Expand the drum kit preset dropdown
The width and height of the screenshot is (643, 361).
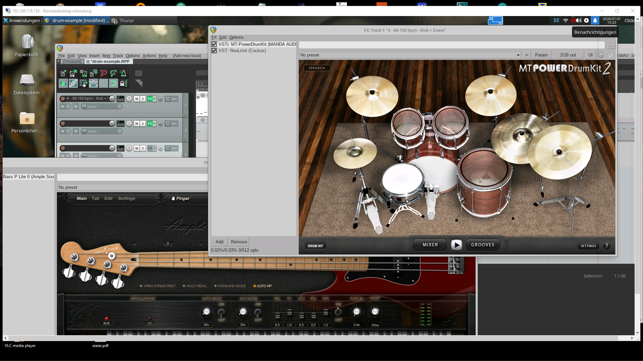point(518,55)
